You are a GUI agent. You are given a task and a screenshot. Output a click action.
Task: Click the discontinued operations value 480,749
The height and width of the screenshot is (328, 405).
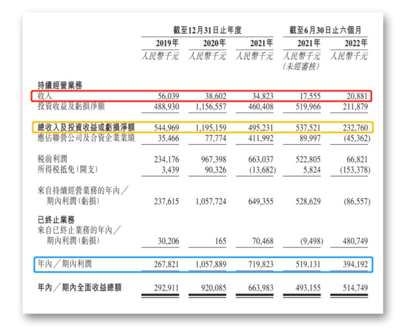coord(355,241)
